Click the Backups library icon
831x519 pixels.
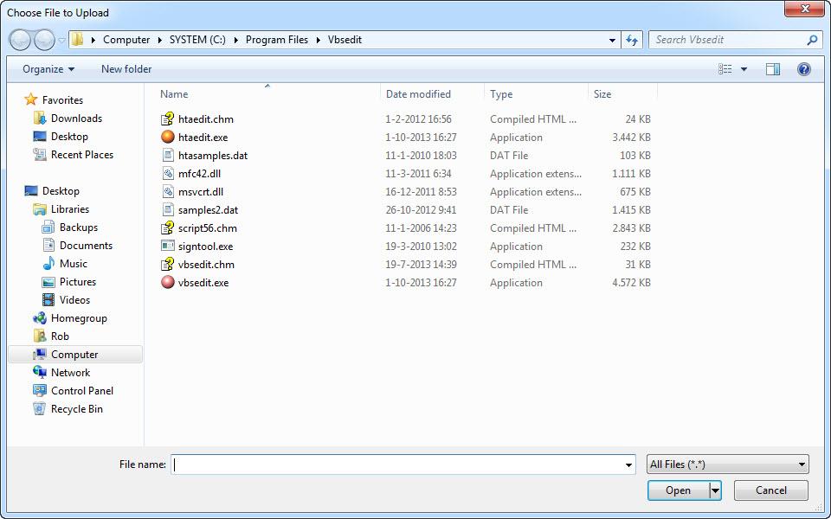point(48,227)
